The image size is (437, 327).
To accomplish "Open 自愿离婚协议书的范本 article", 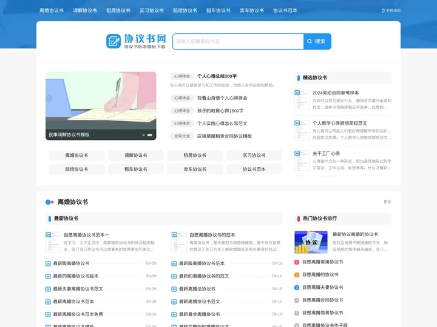I will pyautogui.click(x=212, y=235).
